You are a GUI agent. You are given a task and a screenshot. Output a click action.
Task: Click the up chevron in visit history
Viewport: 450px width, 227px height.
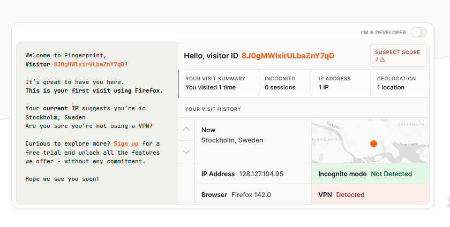coord(186,129)
